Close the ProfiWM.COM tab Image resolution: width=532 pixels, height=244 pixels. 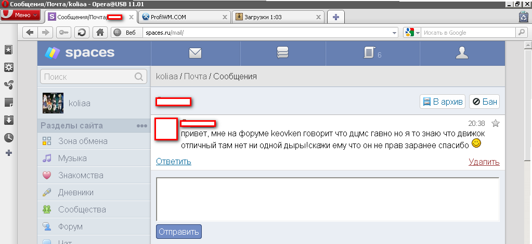(x=225, y=17)
